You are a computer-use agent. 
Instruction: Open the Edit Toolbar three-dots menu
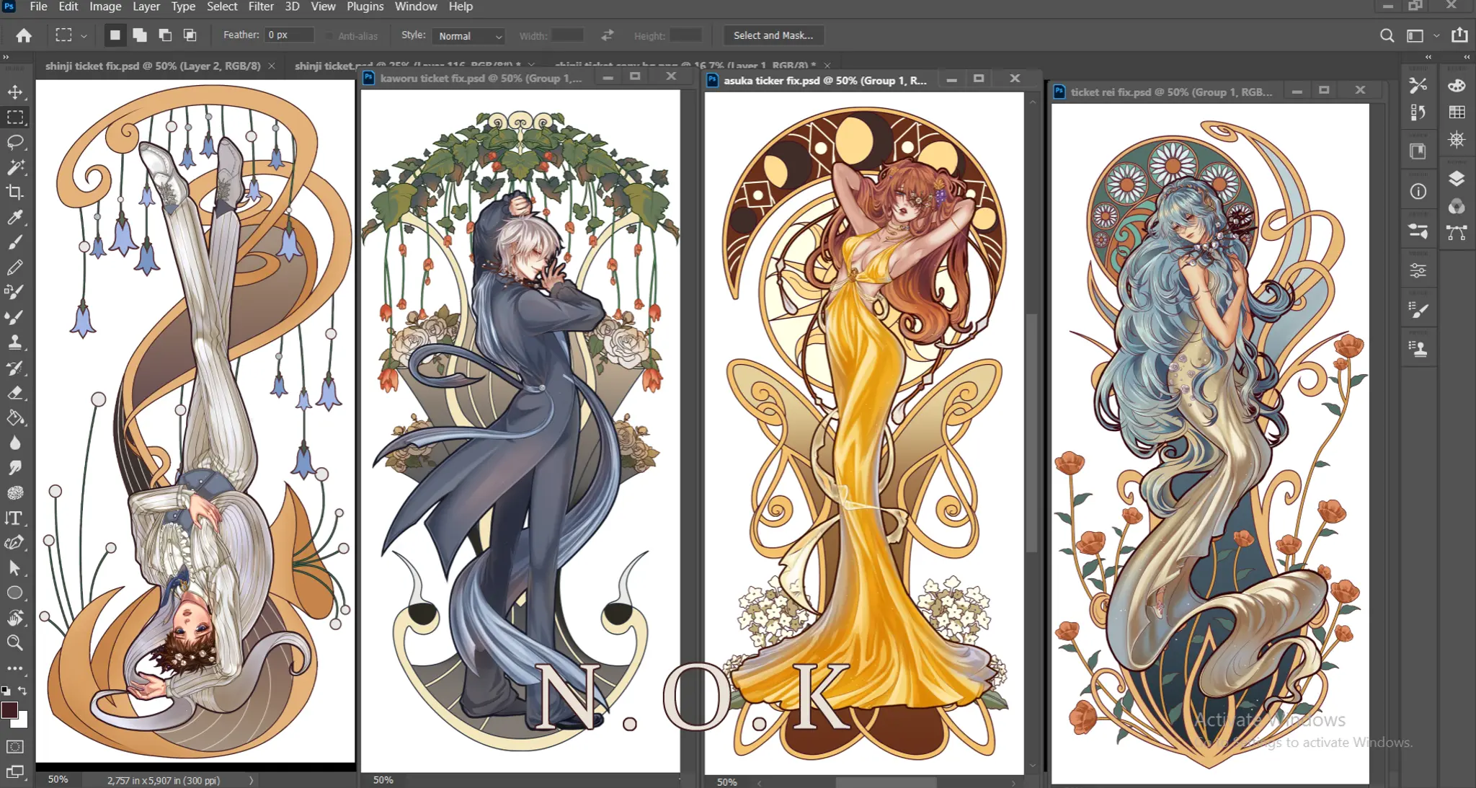(x=15, y=668)
